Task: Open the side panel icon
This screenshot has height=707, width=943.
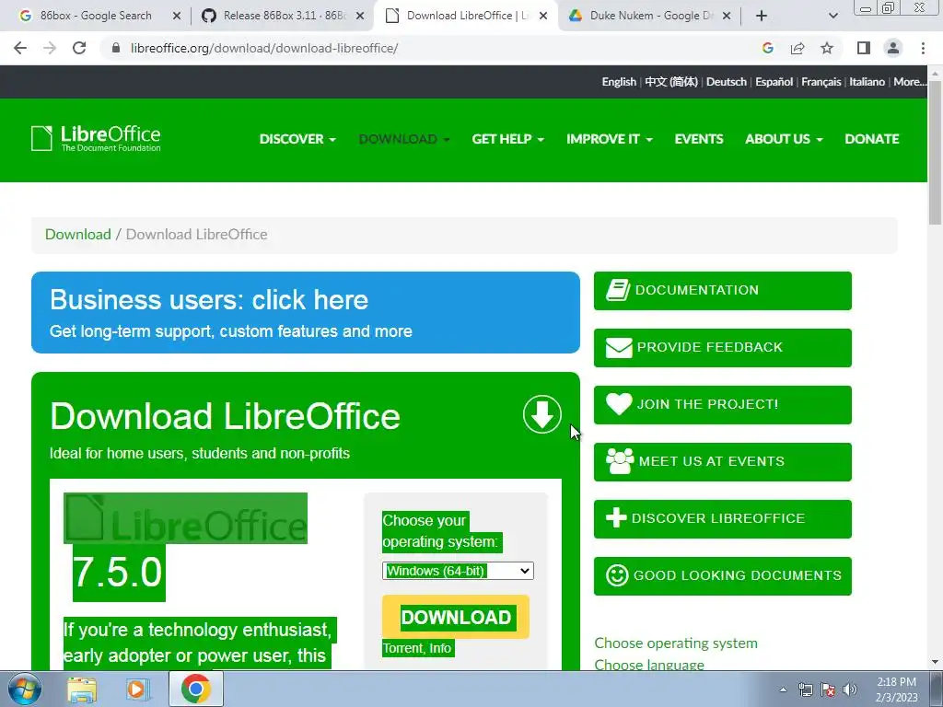Action: coord(864,48)
